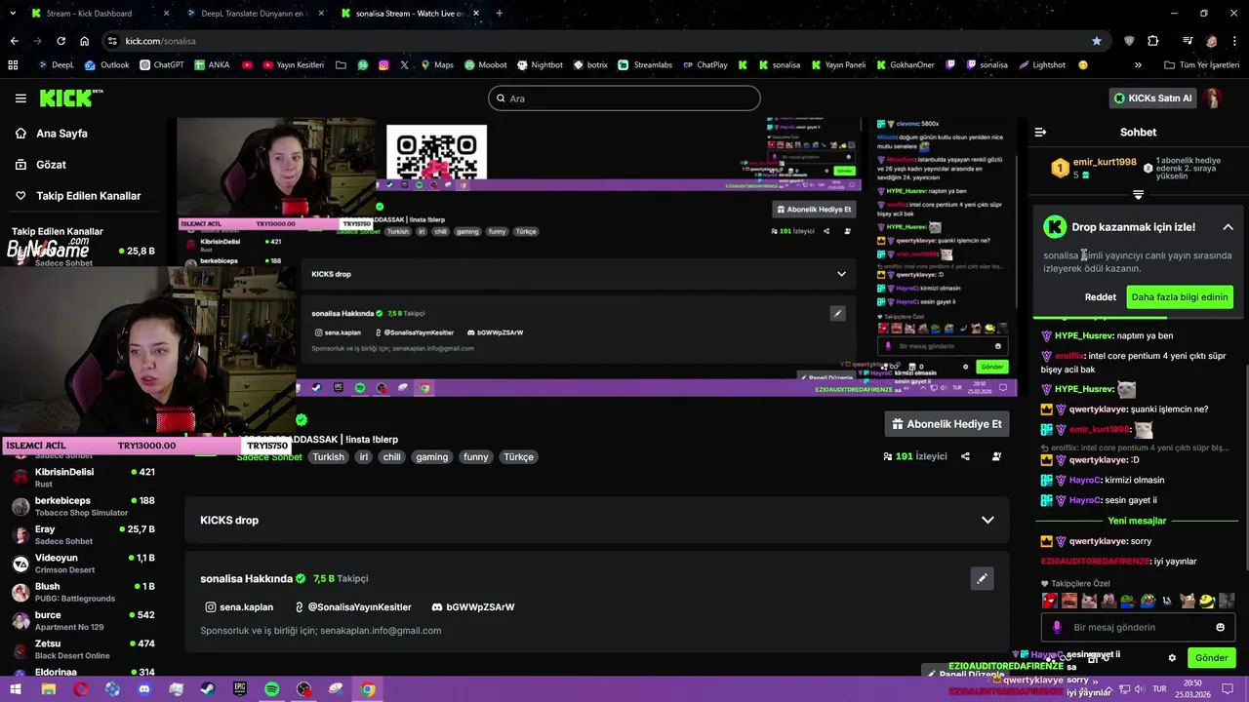Open sena.kaplan Instagram link
This screenshot has height=702, width=1249.
pyautogui.click(x=239, y=606)
